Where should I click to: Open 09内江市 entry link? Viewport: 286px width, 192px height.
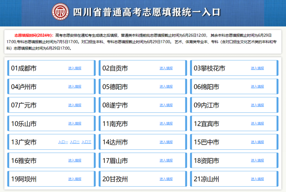(x=257, y=105)
